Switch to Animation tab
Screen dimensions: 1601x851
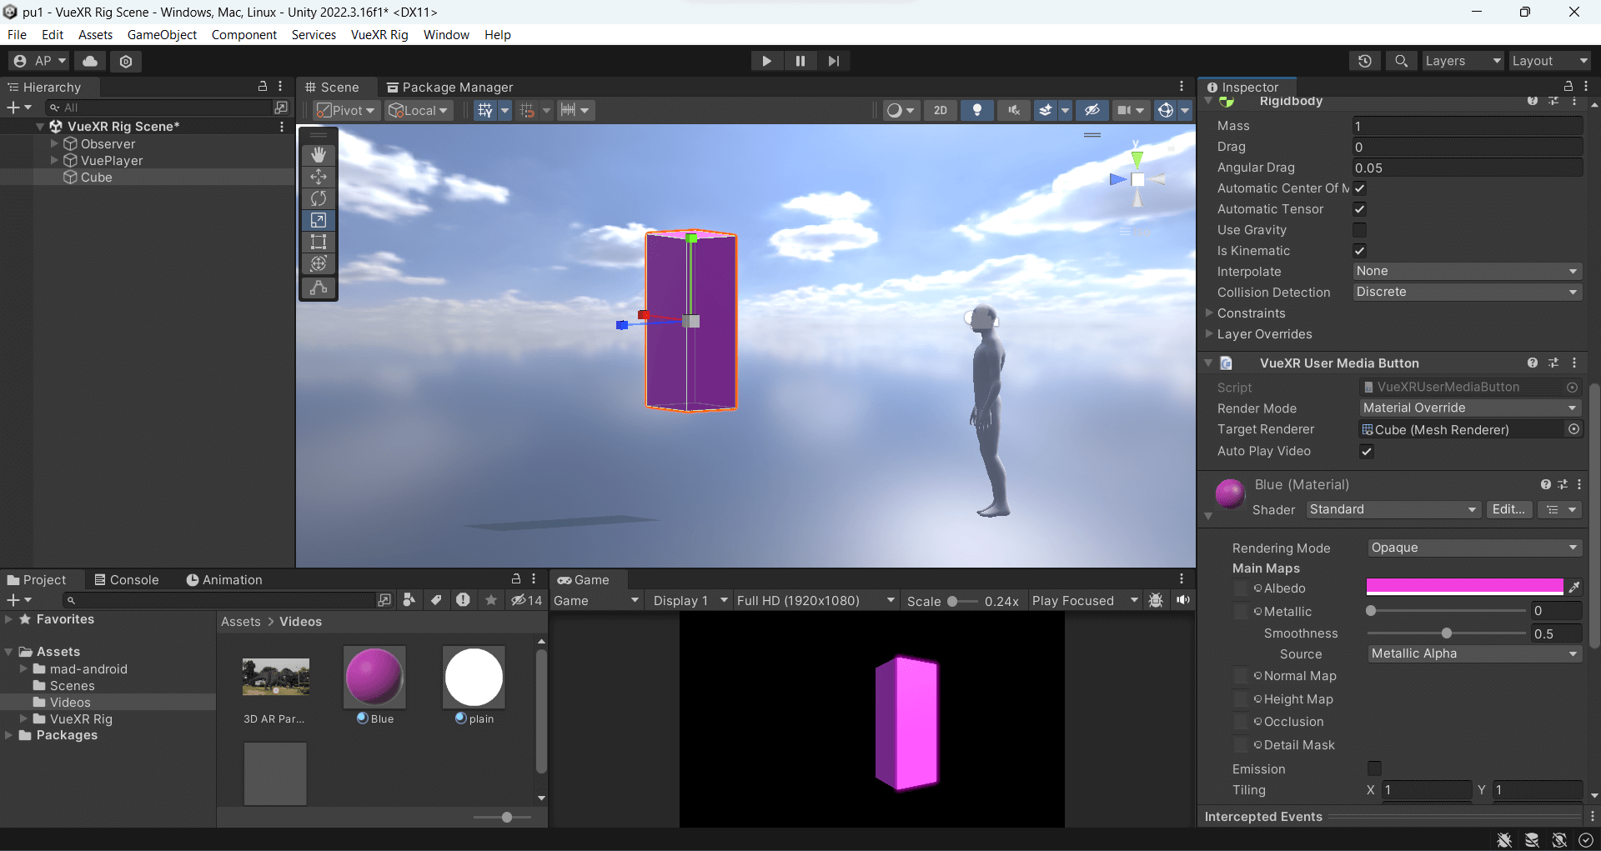tap(224, 579)
